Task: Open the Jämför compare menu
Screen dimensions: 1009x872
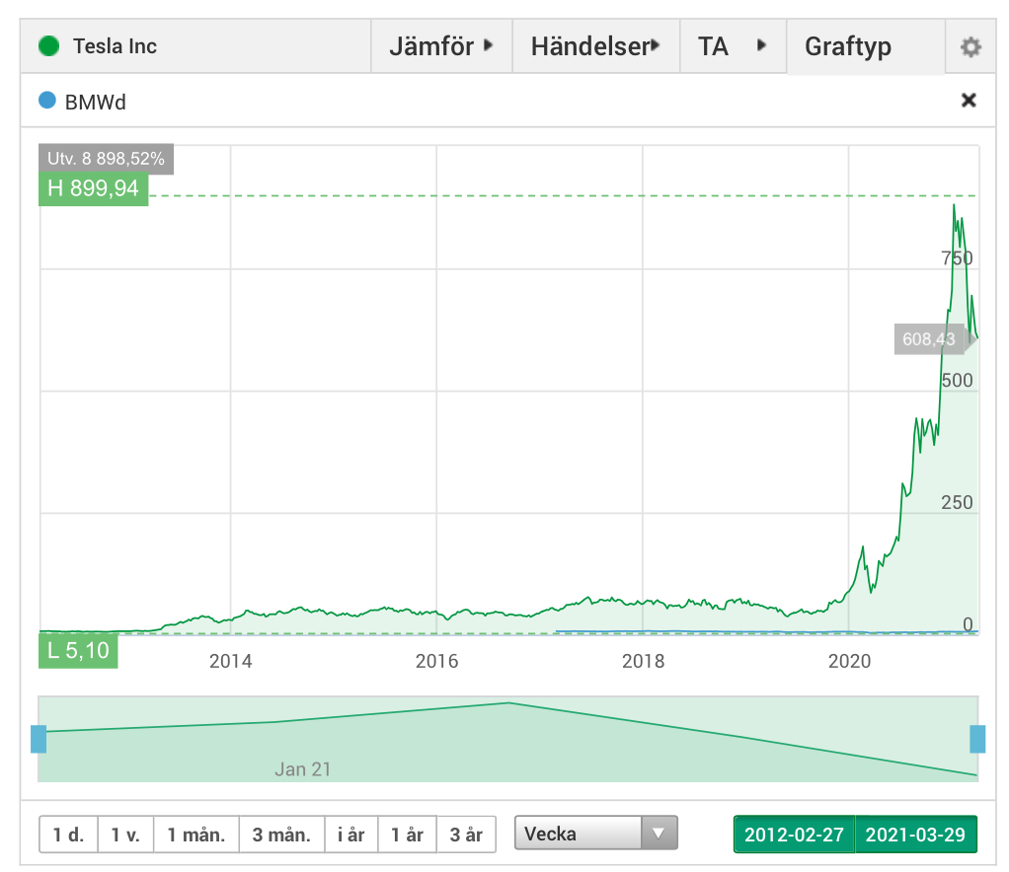Action: (x=441, y=46)
